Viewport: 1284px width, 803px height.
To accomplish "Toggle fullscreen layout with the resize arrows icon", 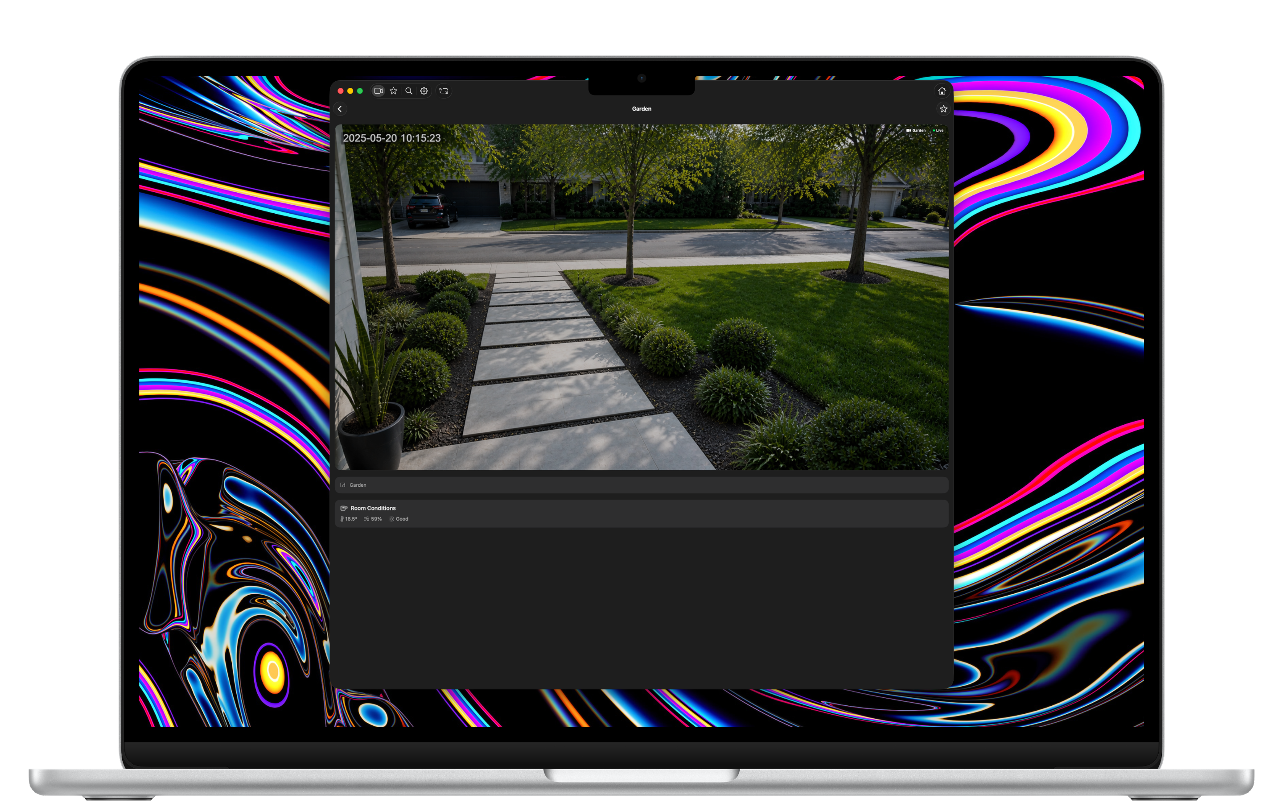I will [x=444, y=91].
